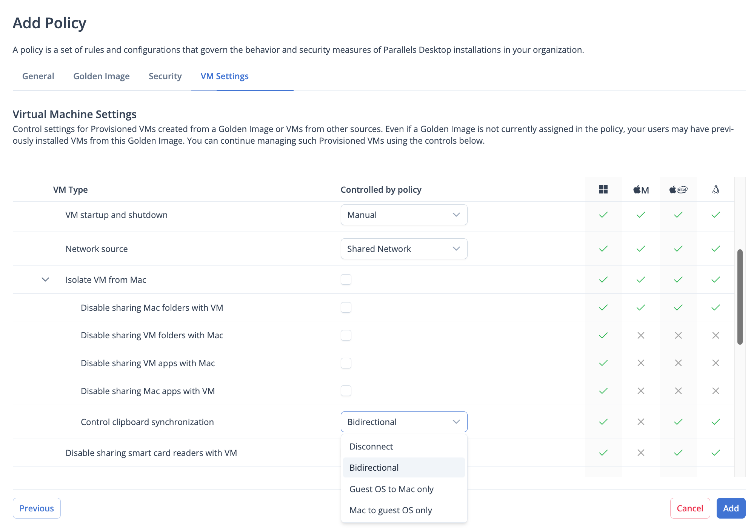Open the VM startup and shutdown Manual dropdown

[x=404, y=215]
